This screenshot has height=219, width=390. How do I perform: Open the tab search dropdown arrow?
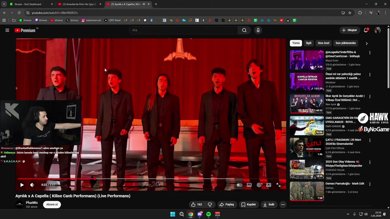(4, 4)
